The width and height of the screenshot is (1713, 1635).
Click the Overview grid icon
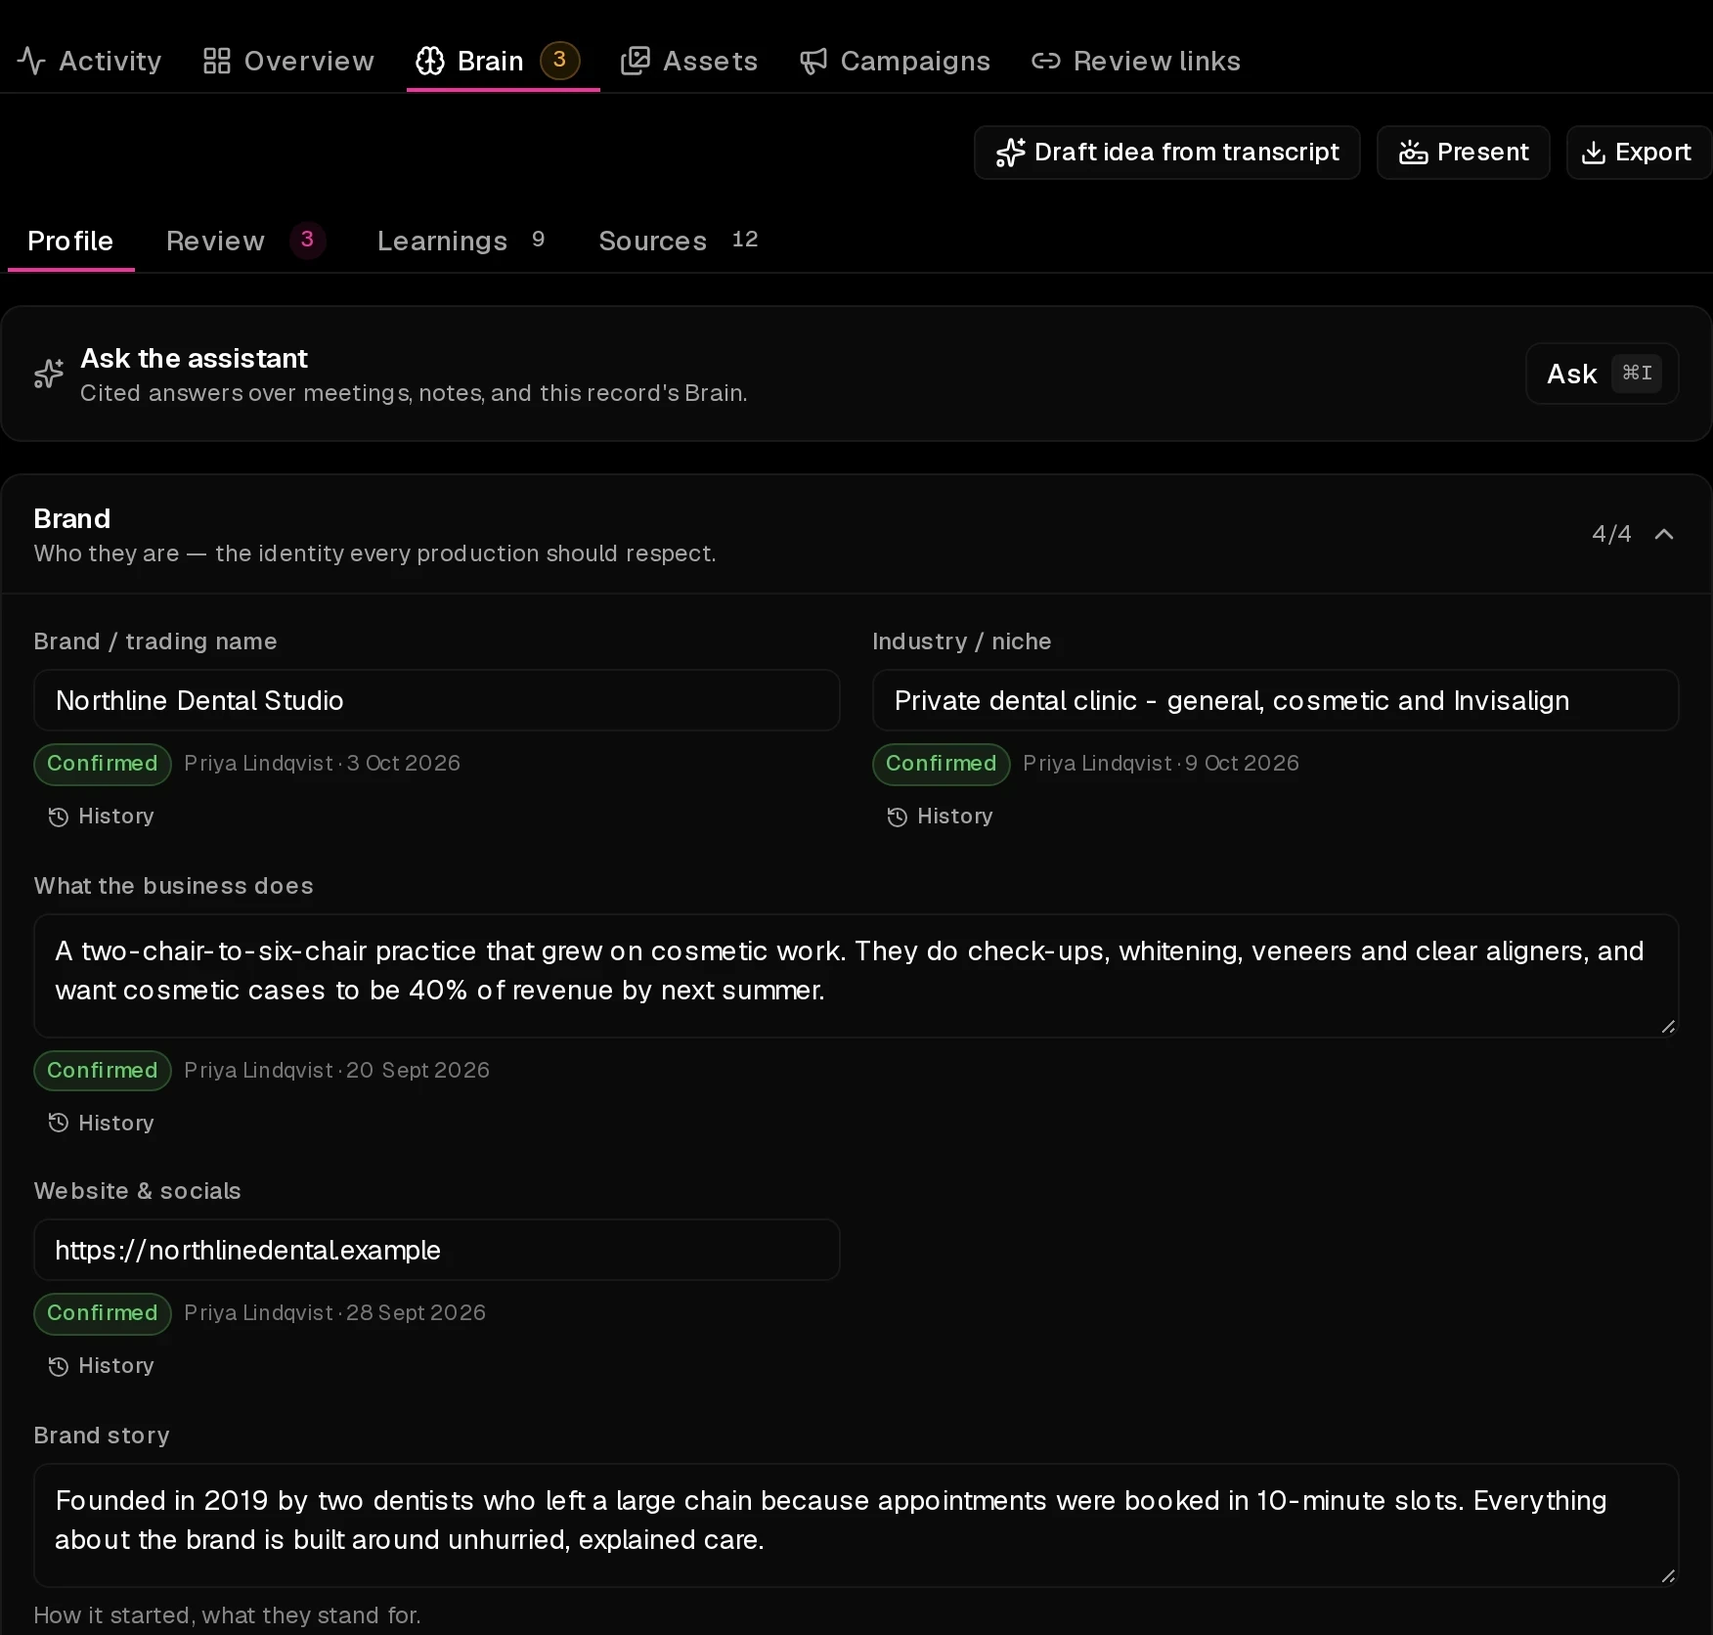(216, 61)
